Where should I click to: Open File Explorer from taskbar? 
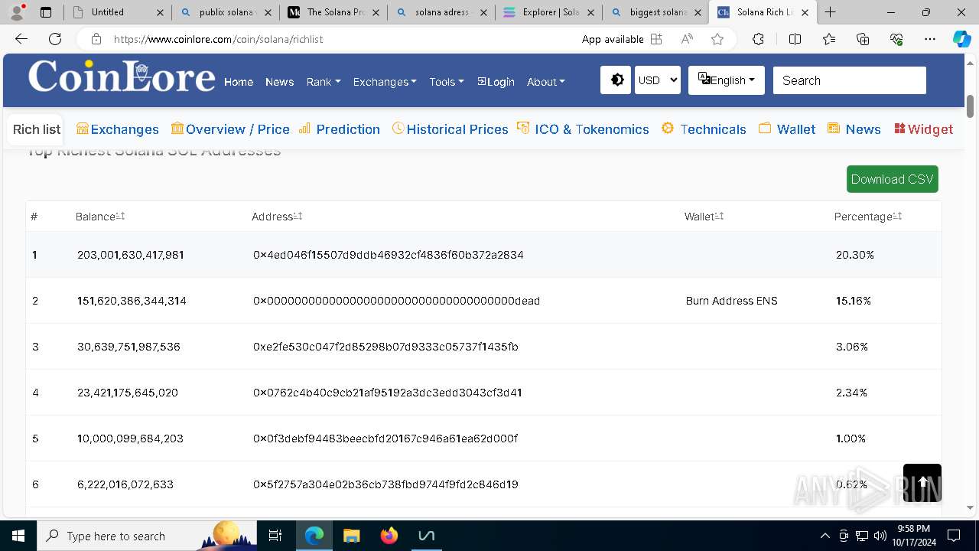pyautogui.click(x=351, y=536)
